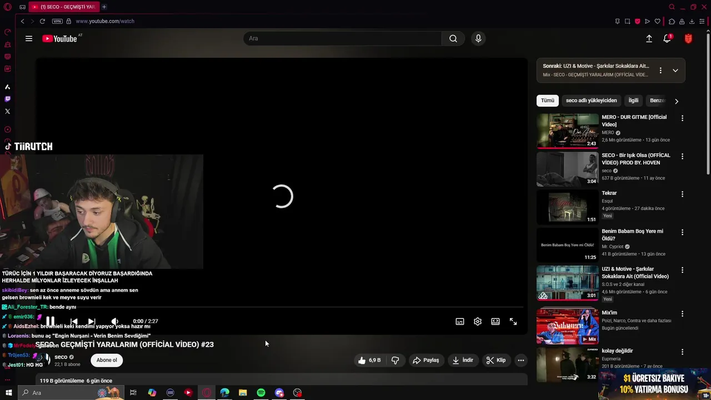The image size is (711, 400).
Task: Like the video
Action: coord(369,360)
